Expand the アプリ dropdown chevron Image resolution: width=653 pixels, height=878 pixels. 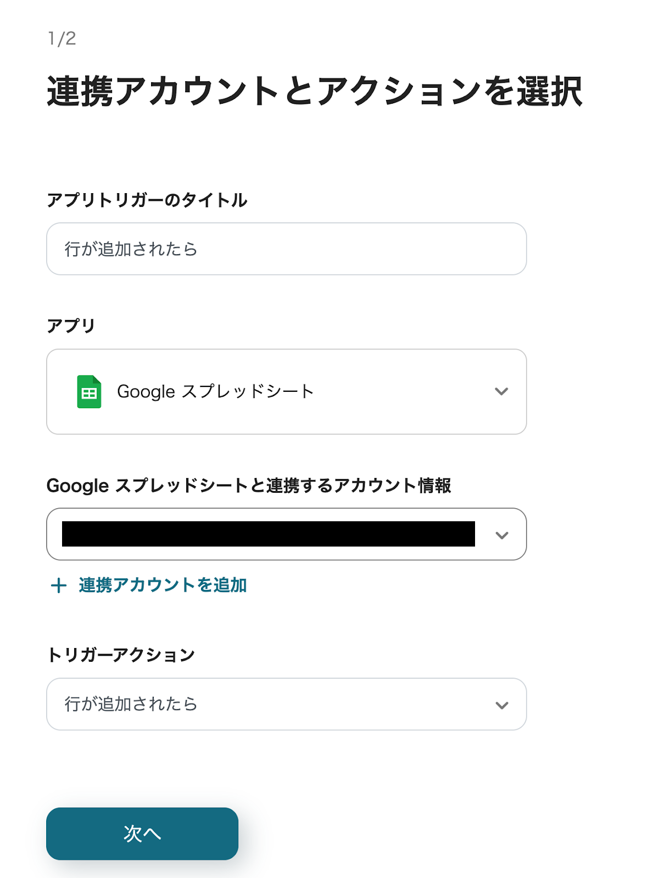click(x=501, y=392)
